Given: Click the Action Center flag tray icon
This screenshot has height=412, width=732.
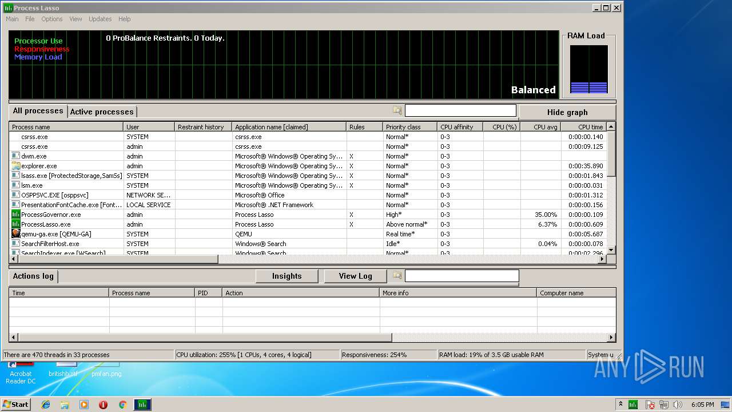Looking at the screenshot, I should pos(650,405).
